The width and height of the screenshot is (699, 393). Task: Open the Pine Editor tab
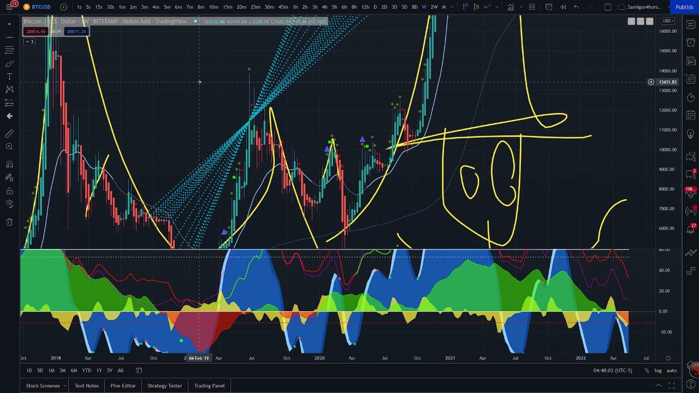(123, 386)
